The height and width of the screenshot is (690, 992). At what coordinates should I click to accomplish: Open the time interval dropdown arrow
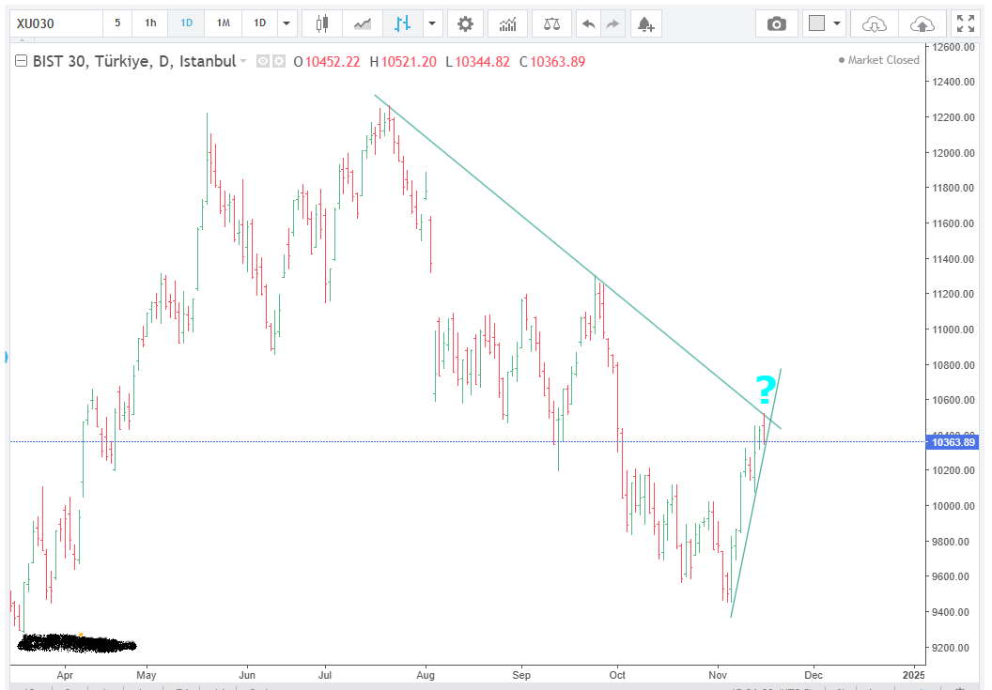(287, 23)
